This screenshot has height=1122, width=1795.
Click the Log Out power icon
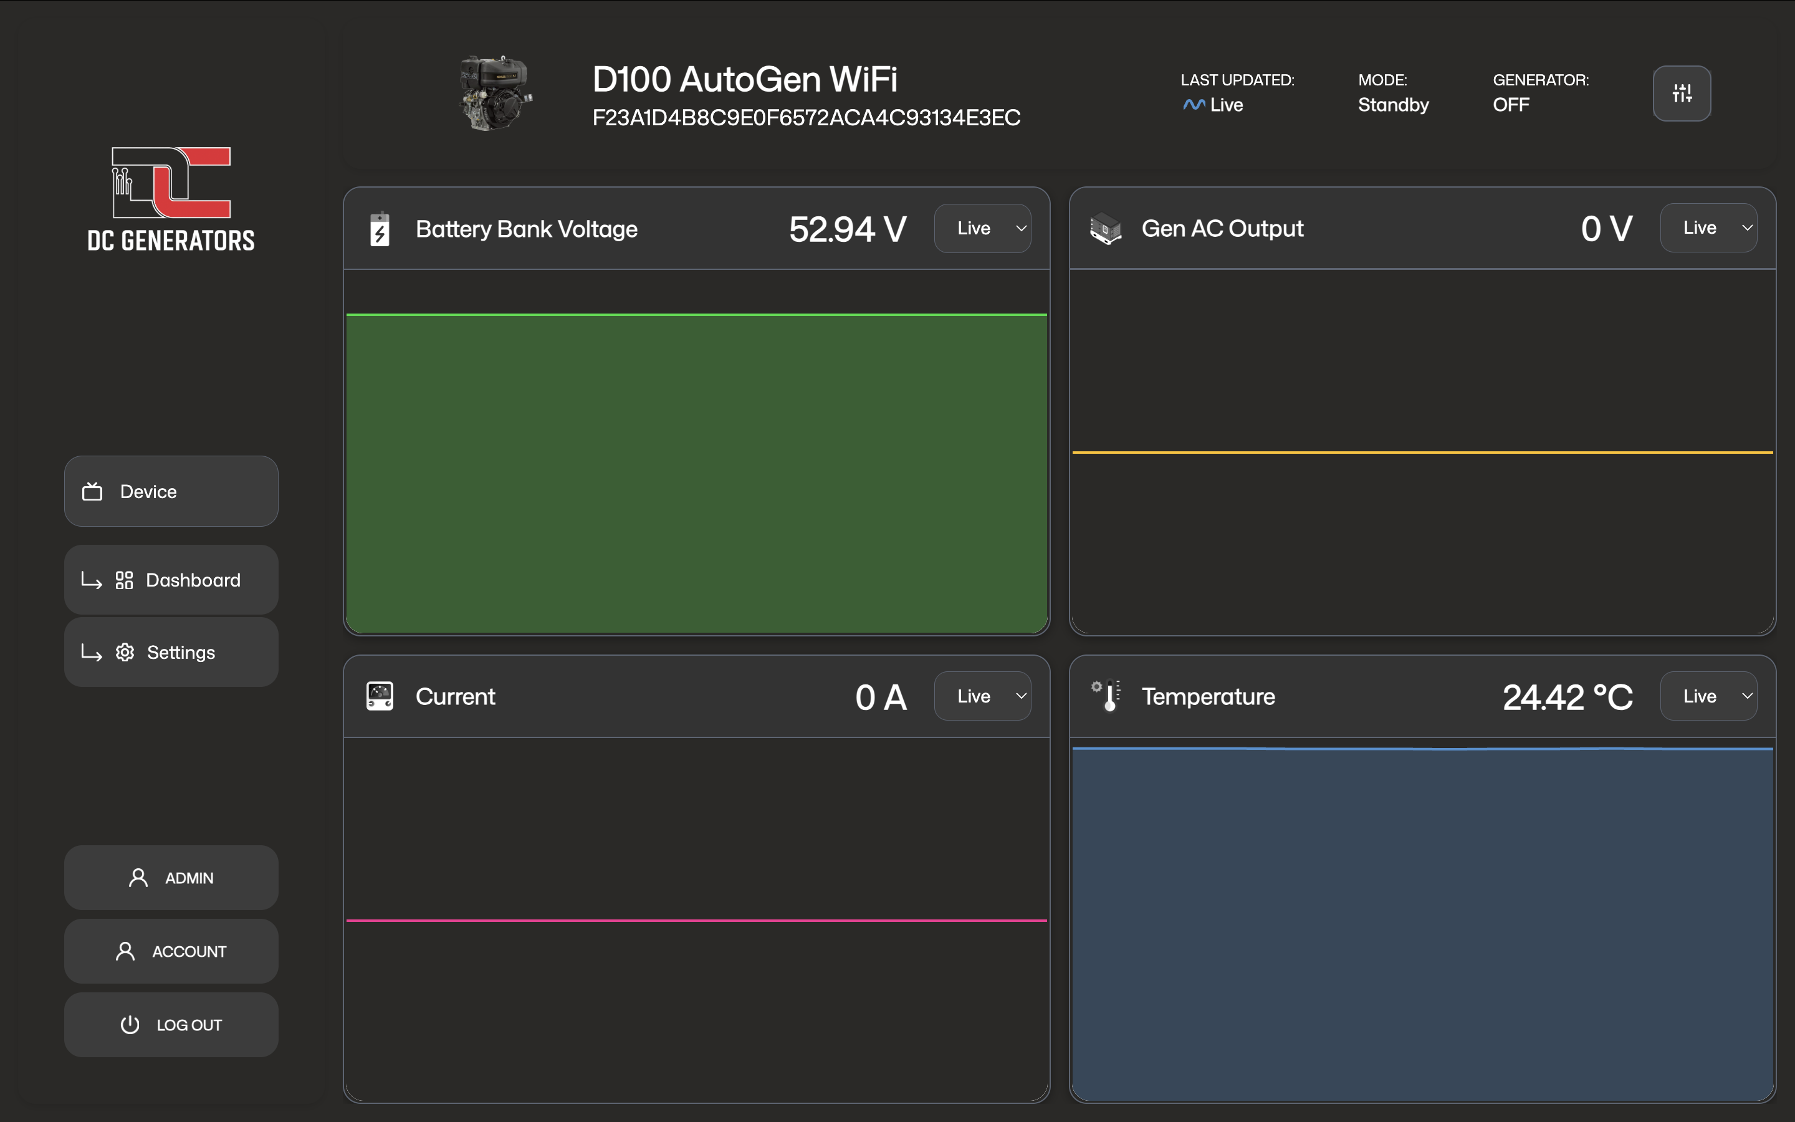[130, 1025]
